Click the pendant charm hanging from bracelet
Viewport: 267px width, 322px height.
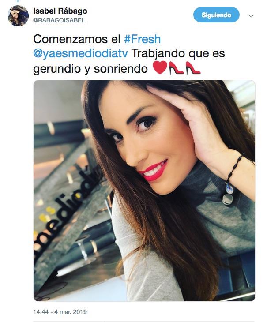coord(229,194)
